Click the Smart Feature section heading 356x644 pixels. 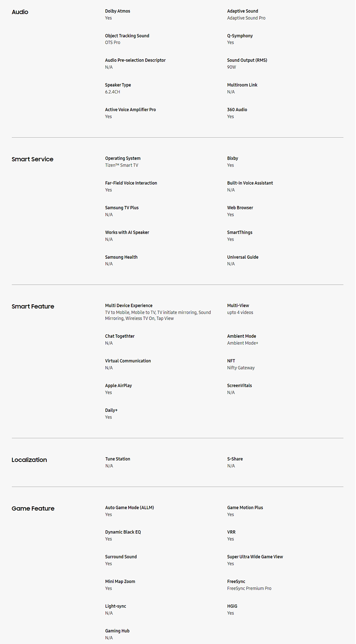click(33, 306)
